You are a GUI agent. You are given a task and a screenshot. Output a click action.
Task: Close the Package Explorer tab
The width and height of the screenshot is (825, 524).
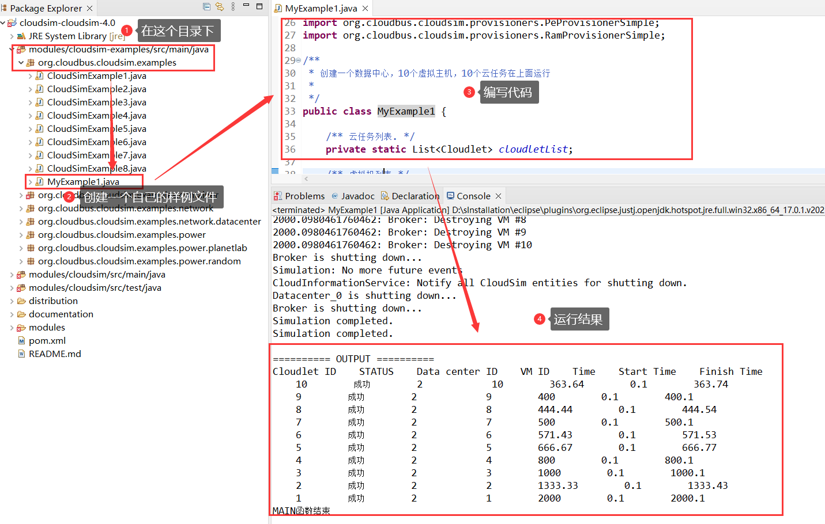(89, 8)
